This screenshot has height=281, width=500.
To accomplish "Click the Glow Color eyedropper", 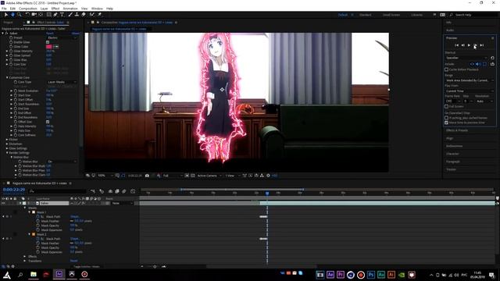I will coord(55,47).
